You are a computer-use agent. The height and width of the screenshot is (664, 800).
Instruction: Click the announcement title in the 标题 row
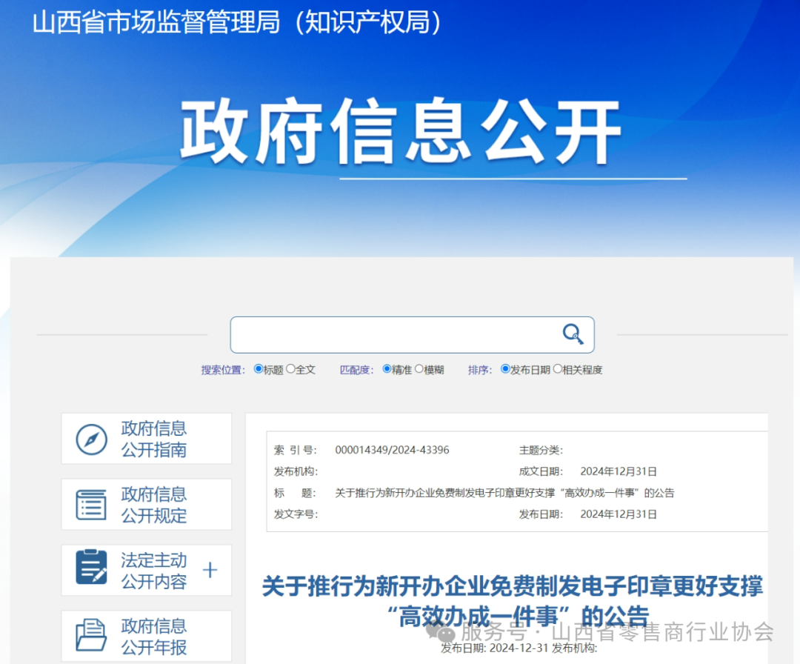point(504,493)
